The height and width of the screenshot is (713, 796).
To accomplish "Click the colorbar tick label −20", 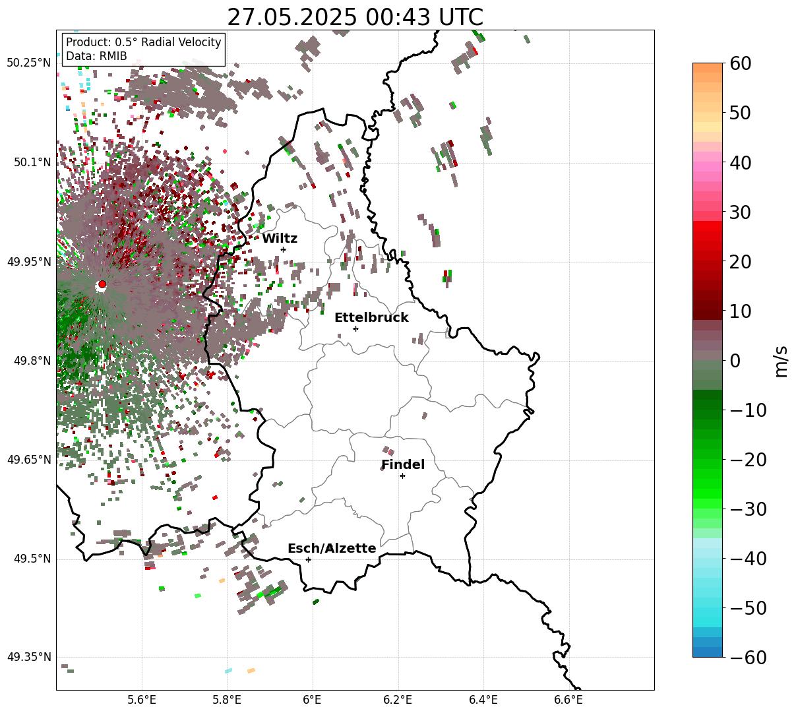I will [748, 460].
